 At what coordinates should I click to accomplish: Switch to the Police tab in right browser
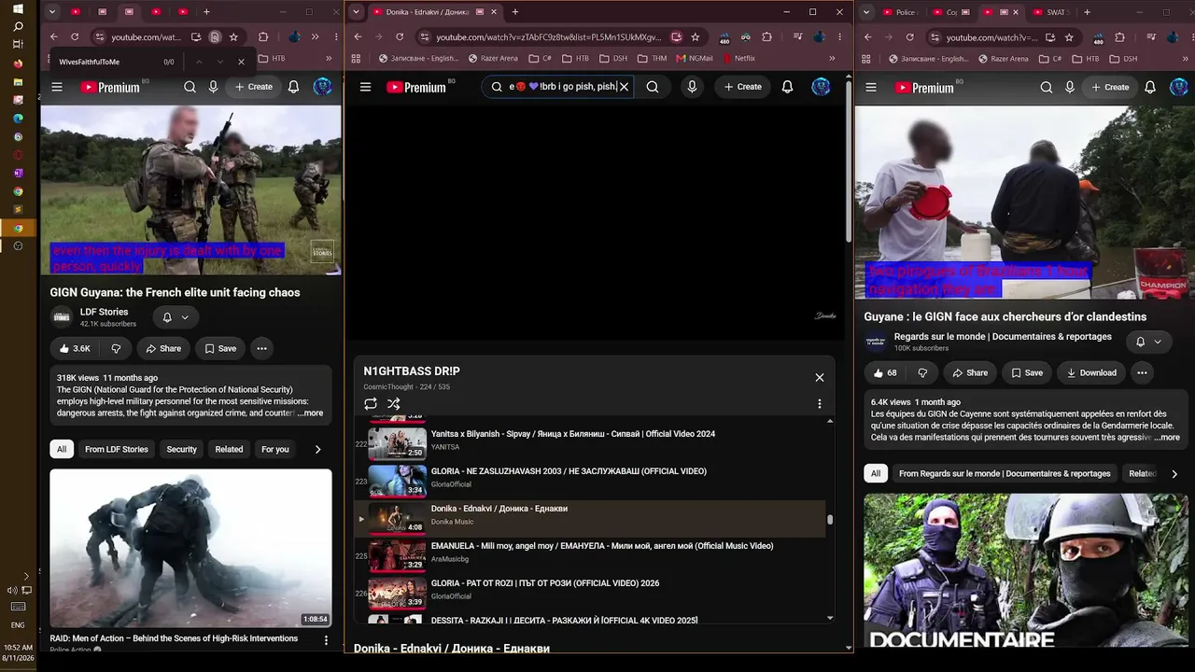point(899,12)
